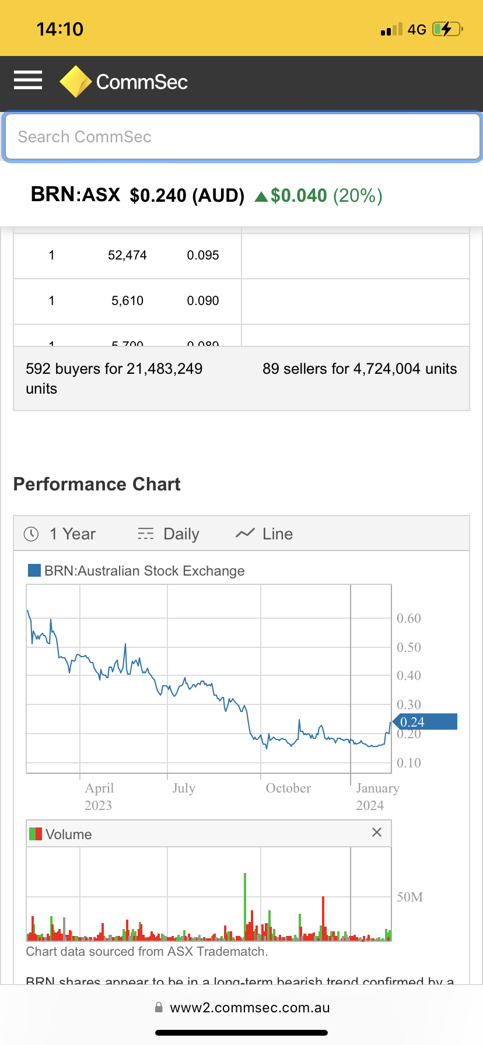Image resolution: width=483 pixels, height=1045 pixels.
Task: Click the January 2024 axis label
Action: (x=377, y=797)
